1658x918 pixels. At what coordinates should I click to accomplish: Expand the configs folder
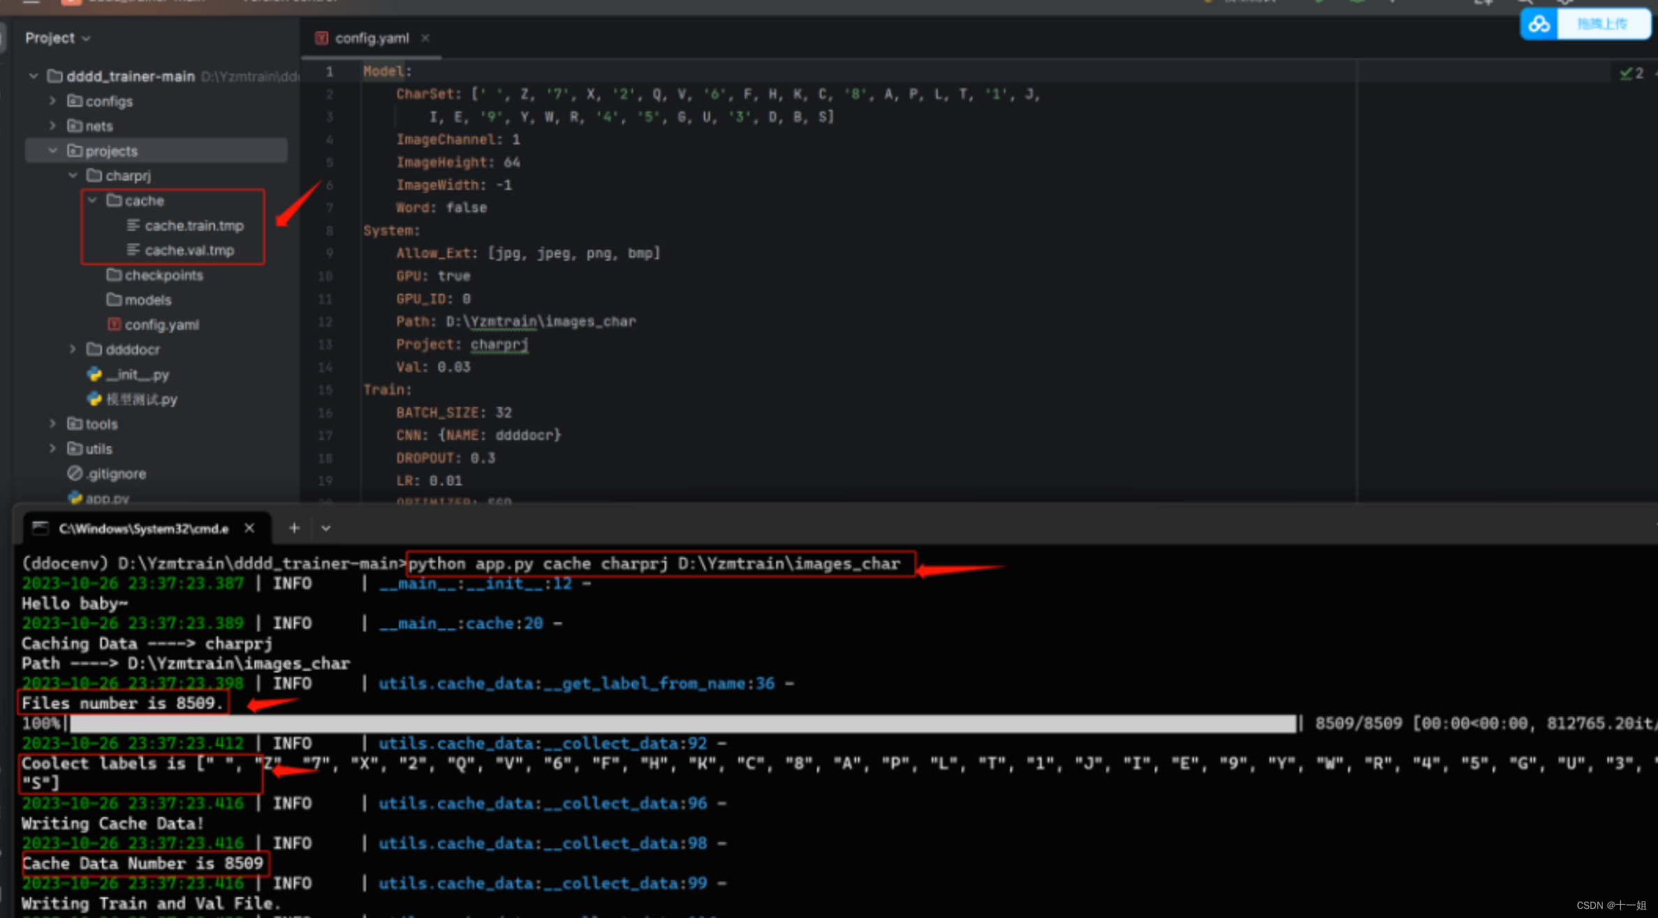(52, 101)
